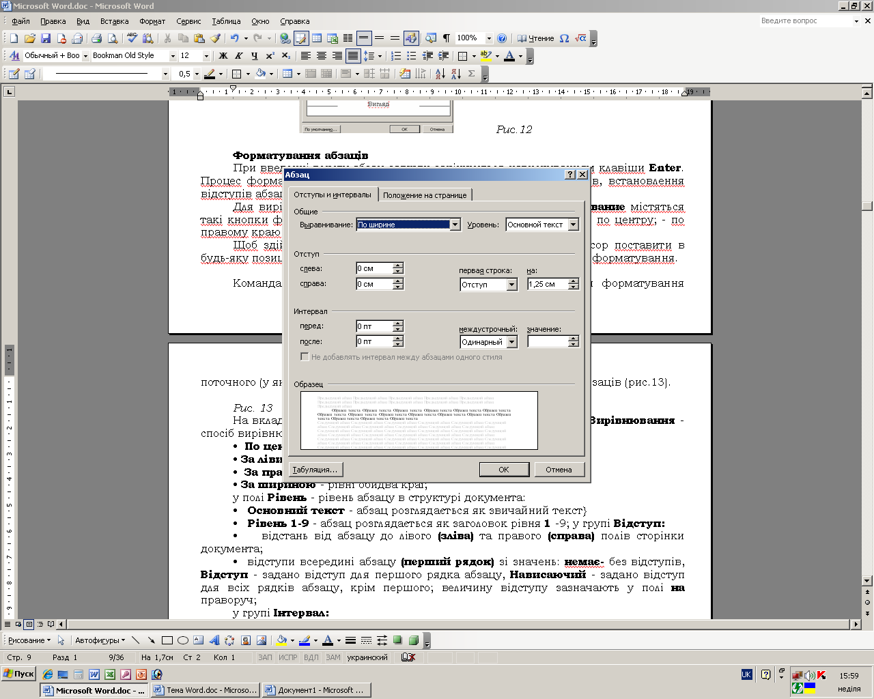Sort ascending А-Я icon
Image resolution: width=874 pixels, height=699 pixels.
[x=440, y=74]
